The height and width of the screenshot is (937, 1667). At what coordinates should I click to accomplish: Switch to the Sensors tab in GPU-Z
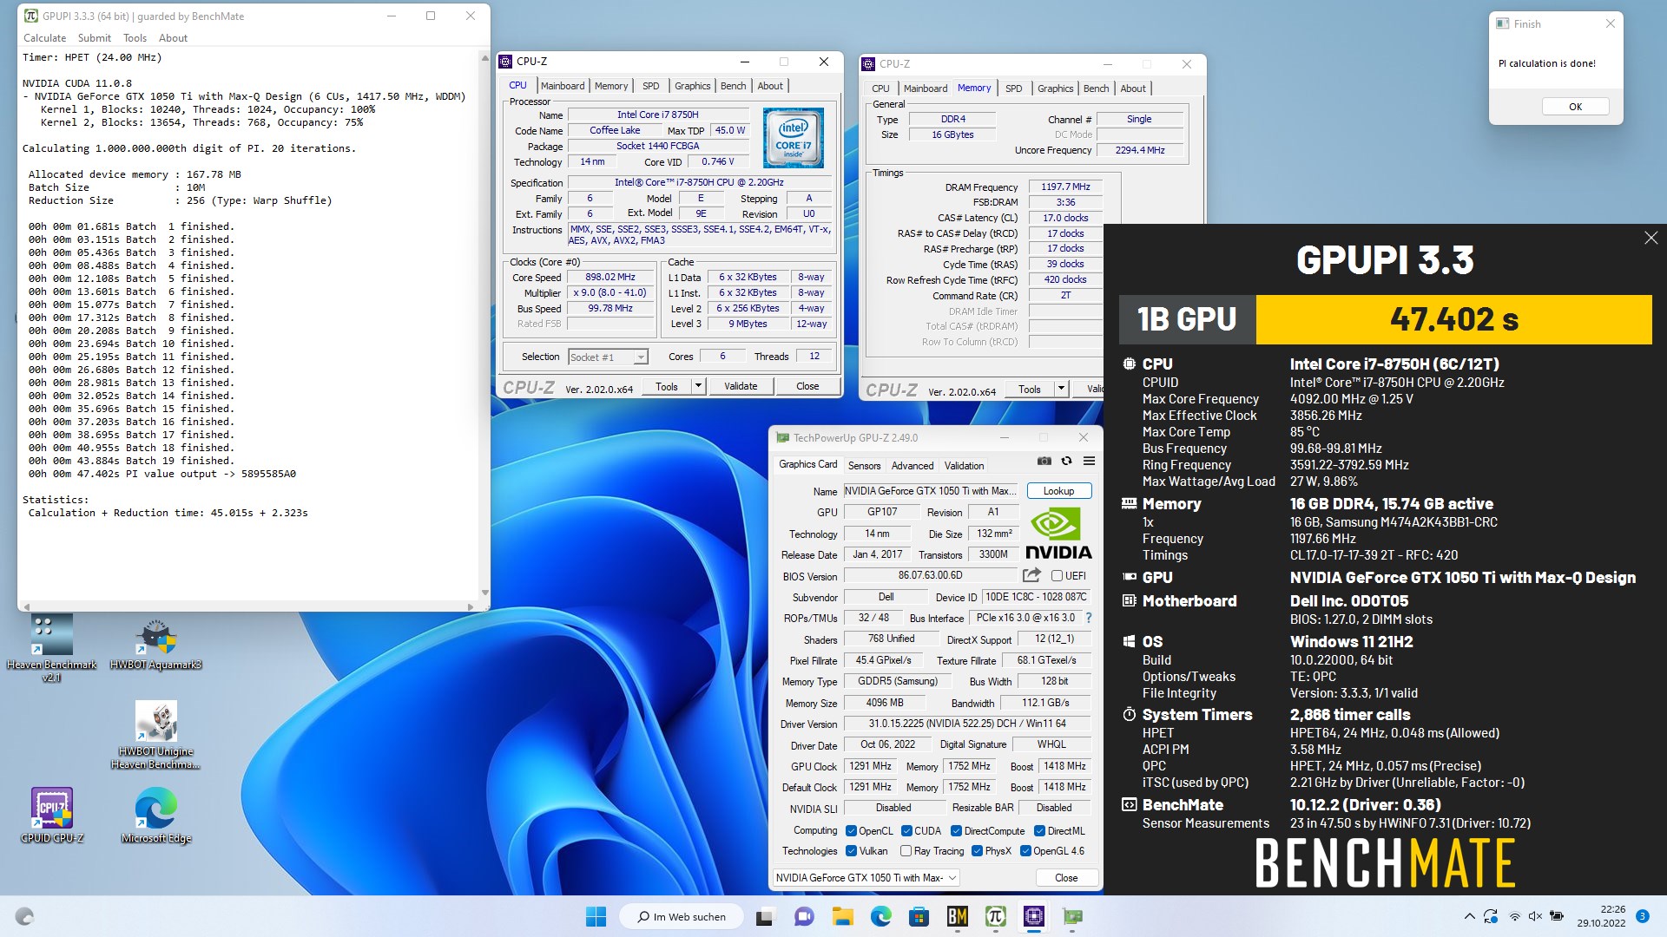[864, 466]
